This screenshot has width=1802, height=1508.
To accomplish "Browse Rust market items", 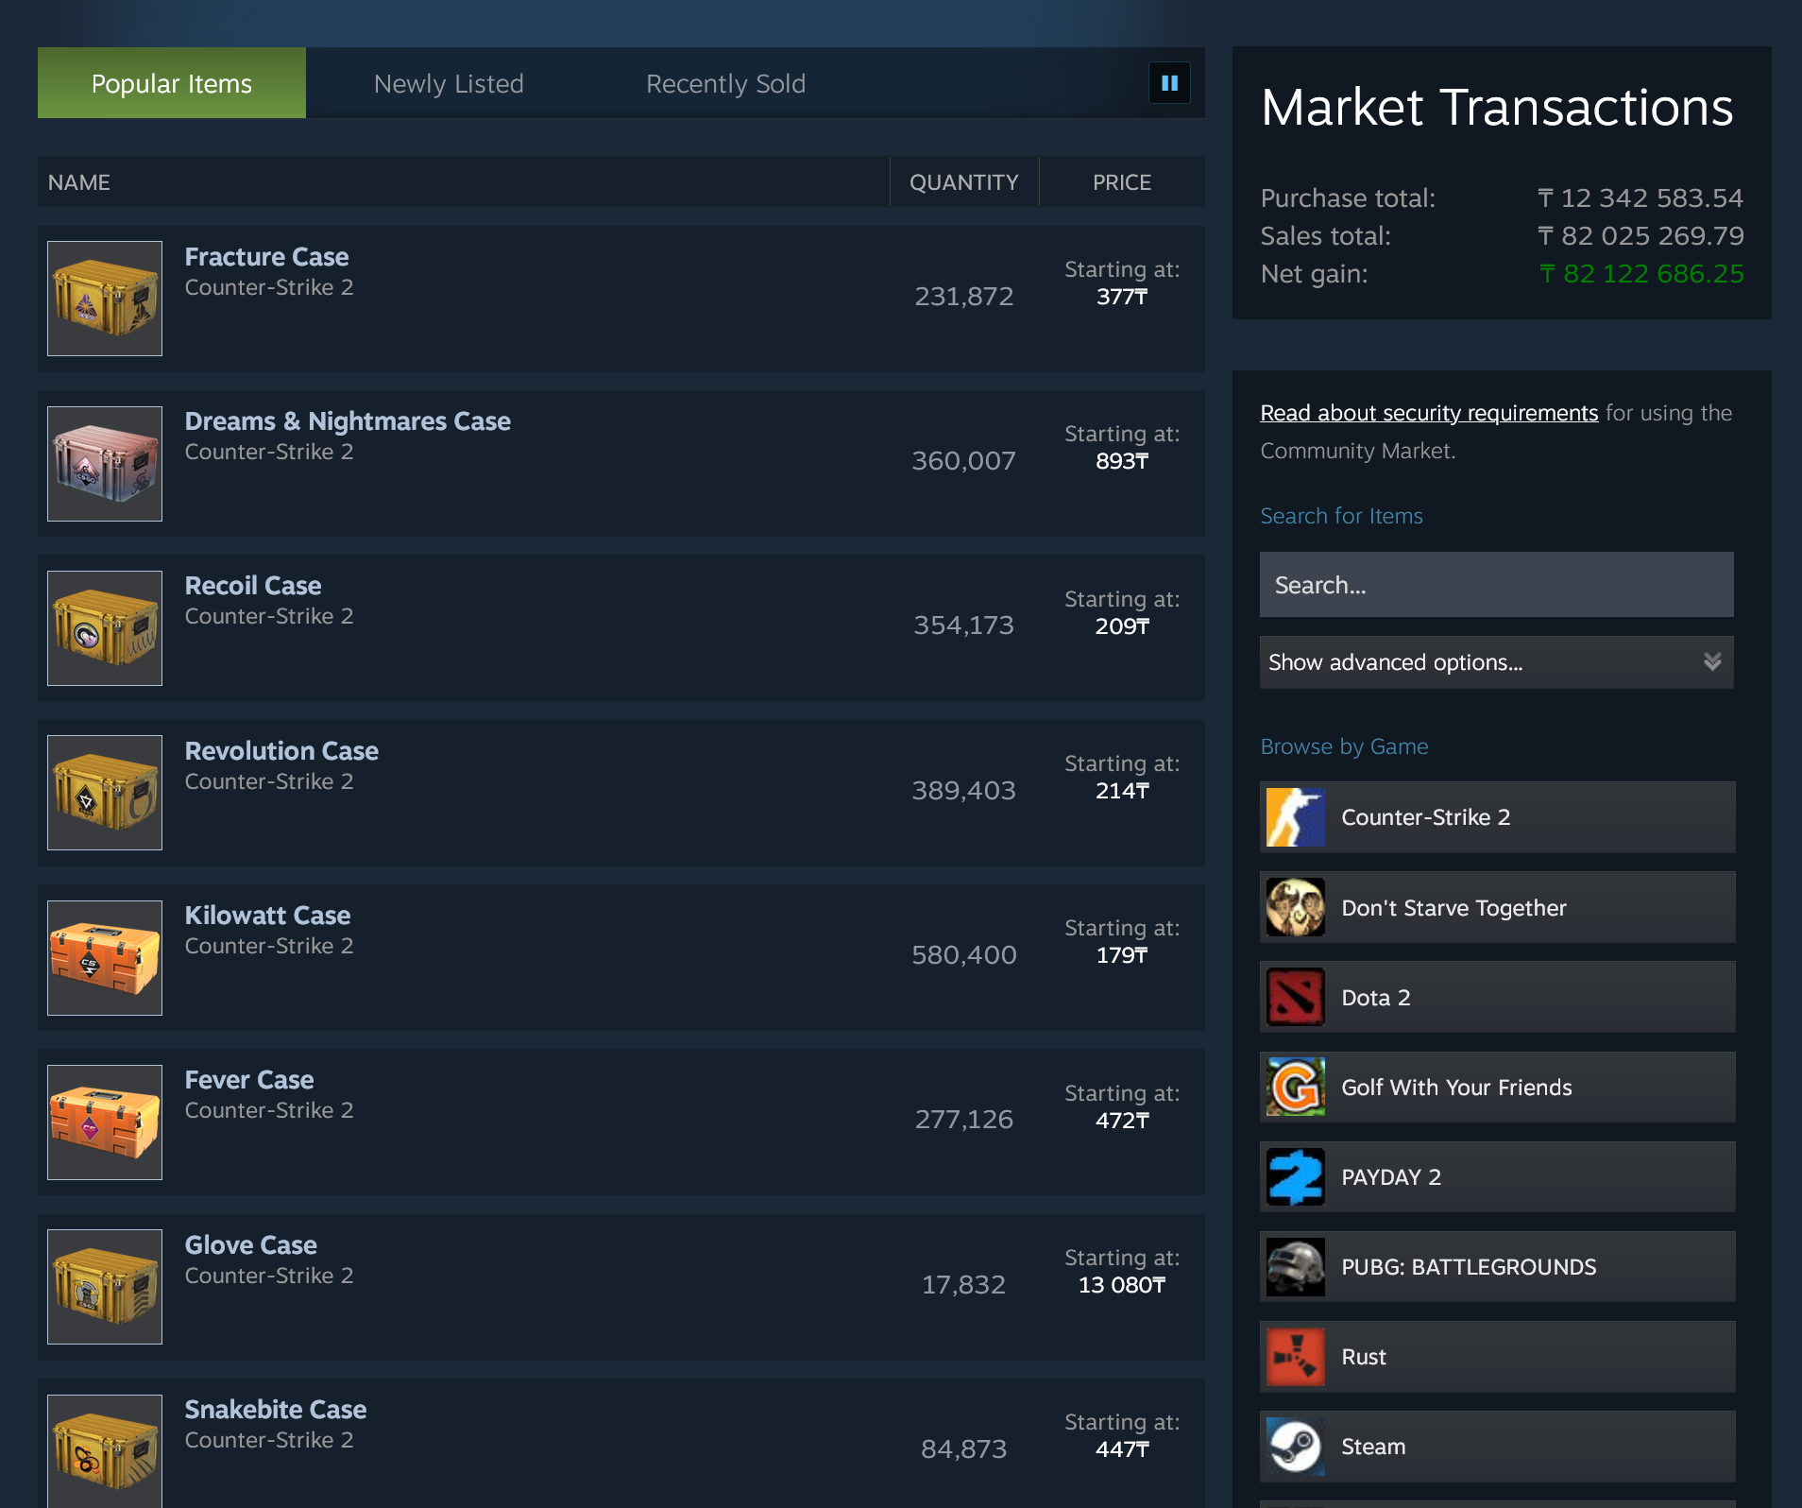I will (x=1498, y=1357).
